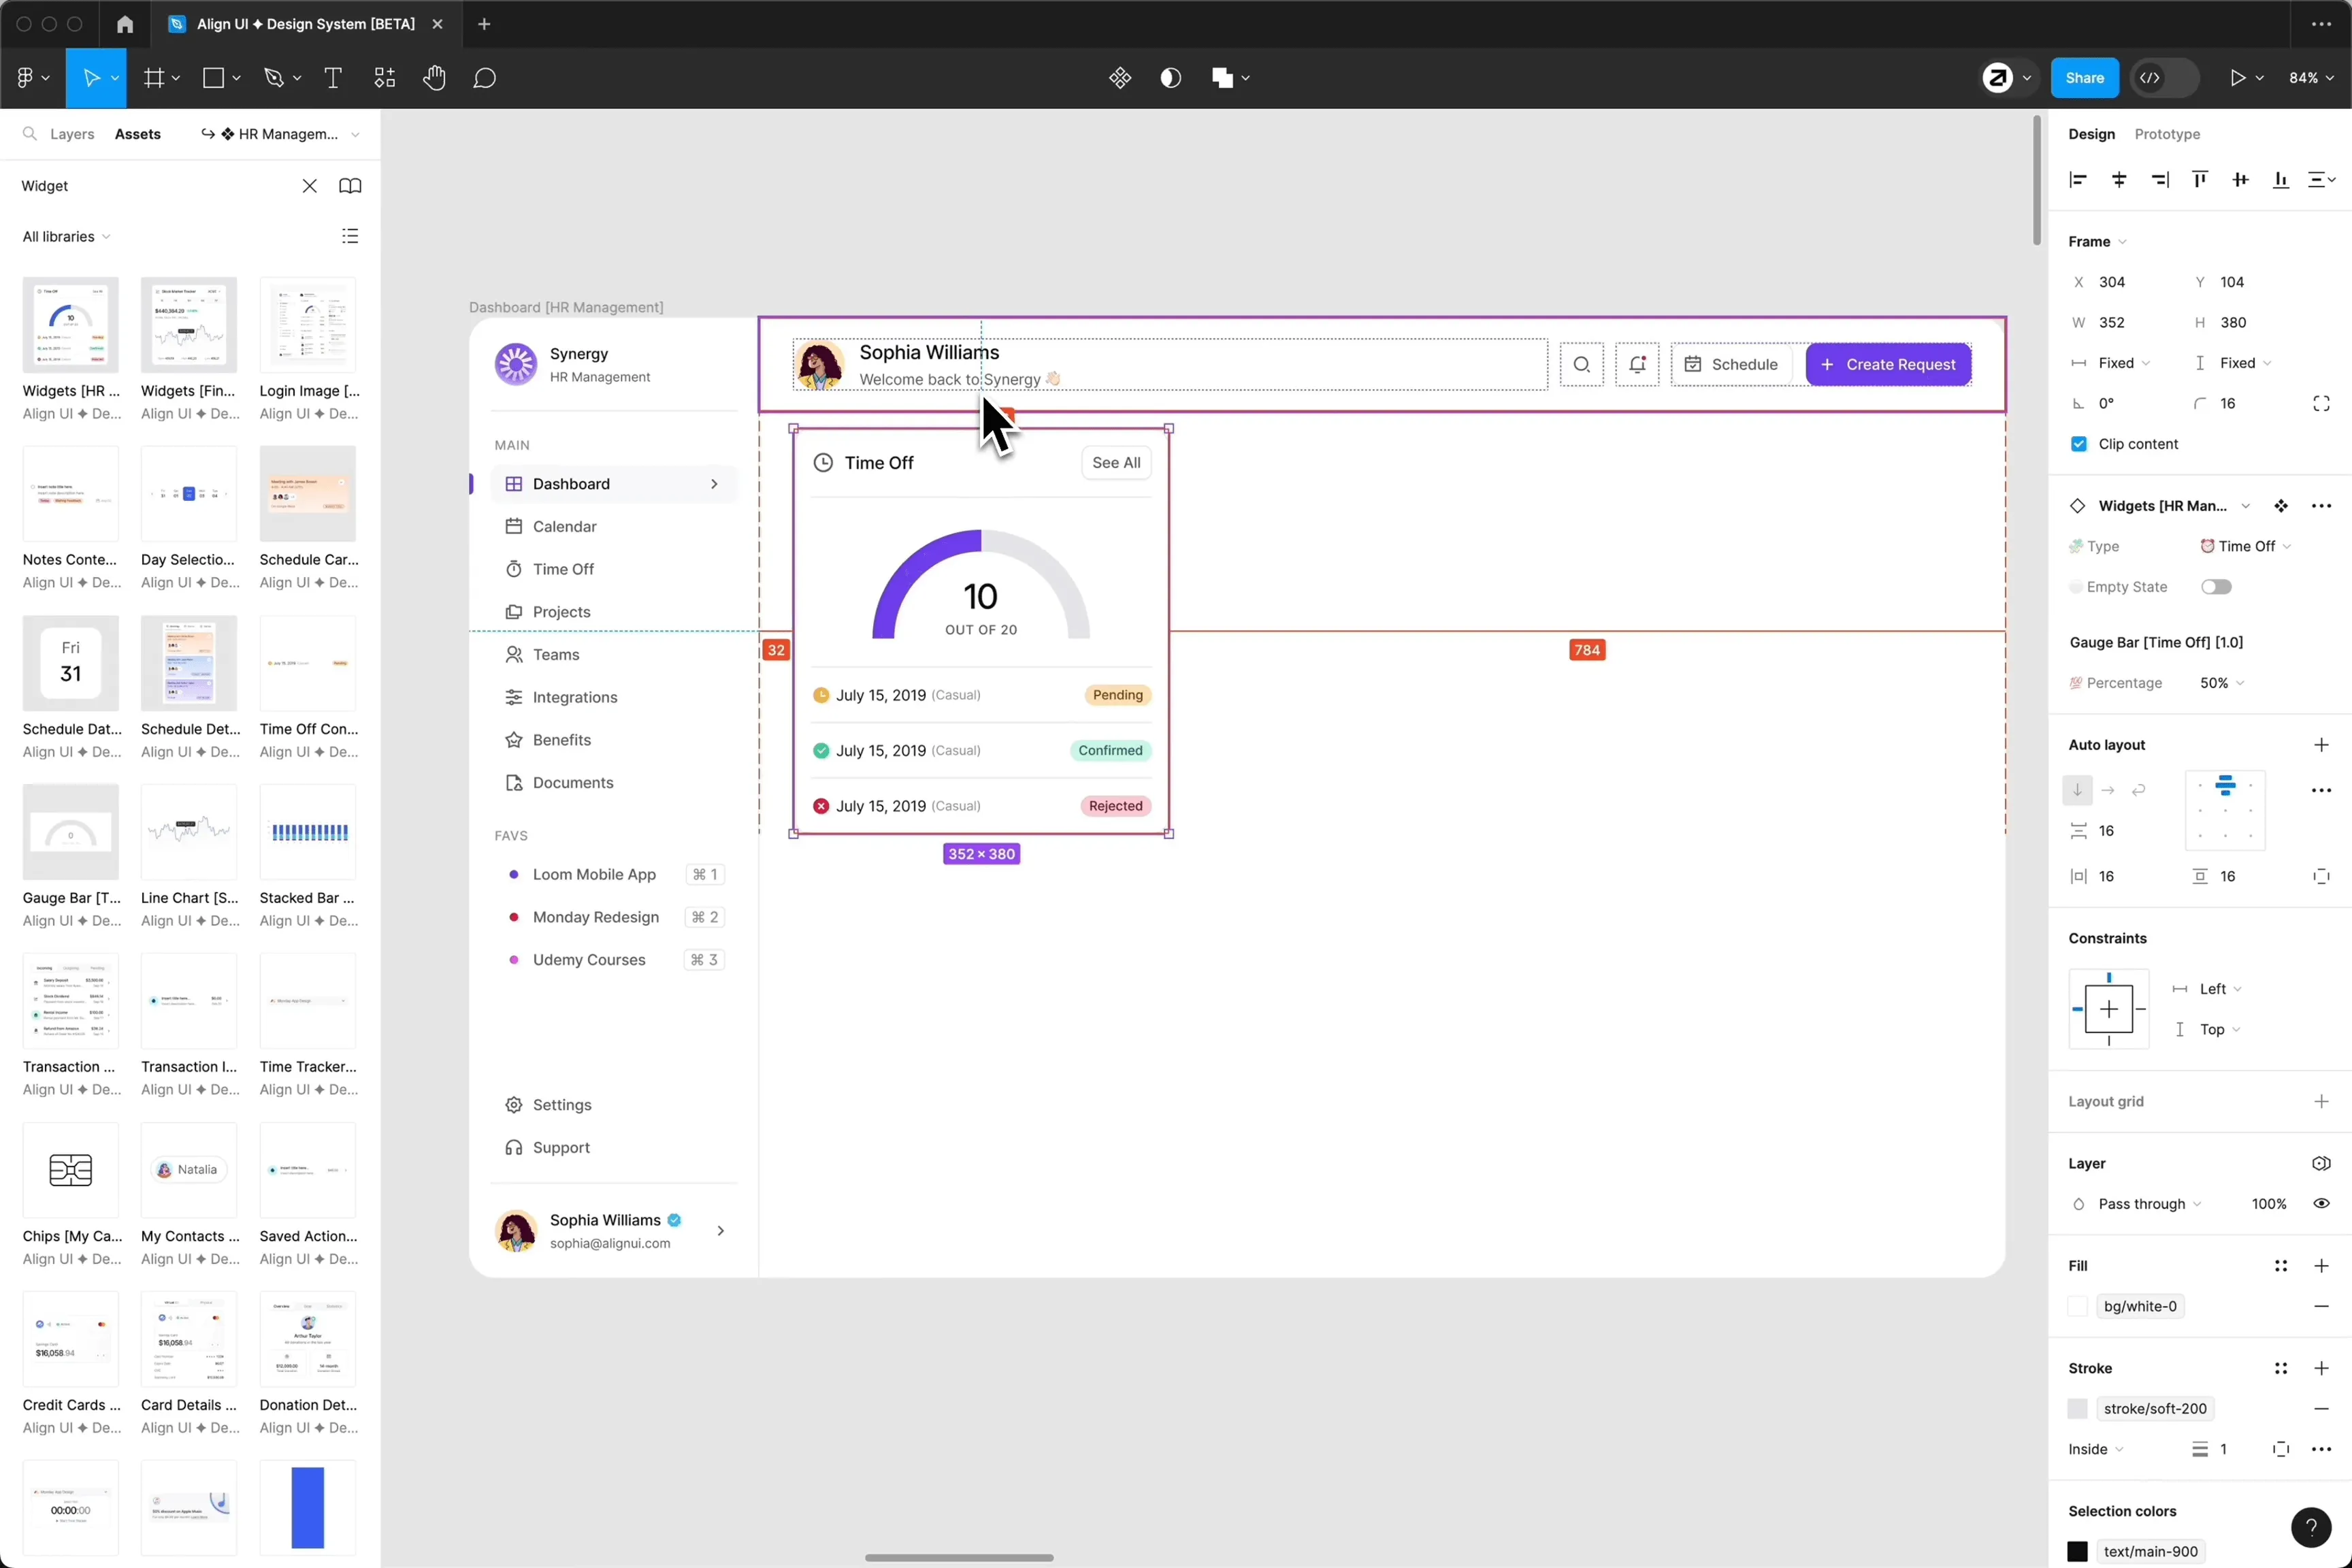The width and height of the screenshot is (2352, 1568).
Task: Open the Type Time Off dropdown
Action: tap(2246, 547)
